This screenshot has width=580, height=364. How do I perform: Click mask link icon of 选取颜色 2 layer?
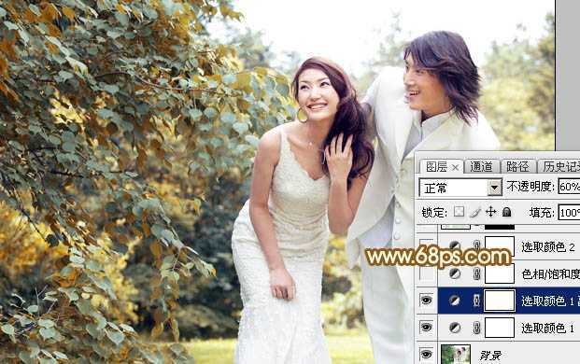pyautogui.click(x=477, y=245)
